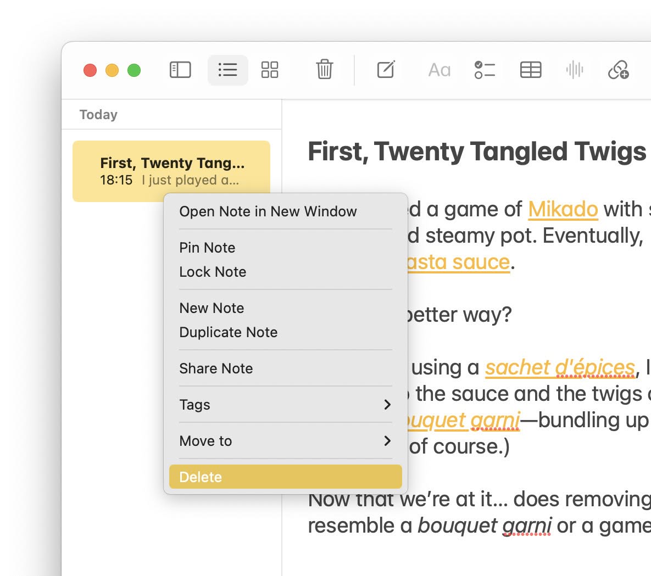This screenshot has width=651, height=576.
Task: Open the Aa text format menu
Action: point(439,70)
